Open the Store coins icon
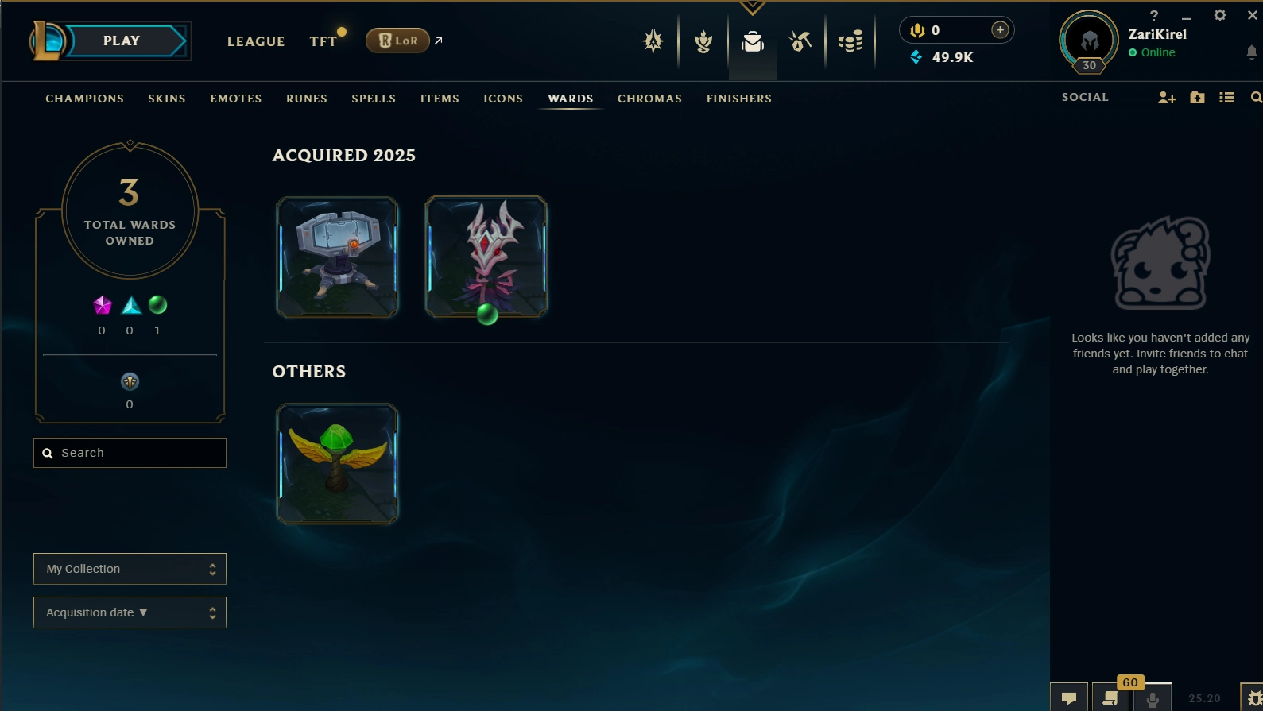 coord(850,41)
